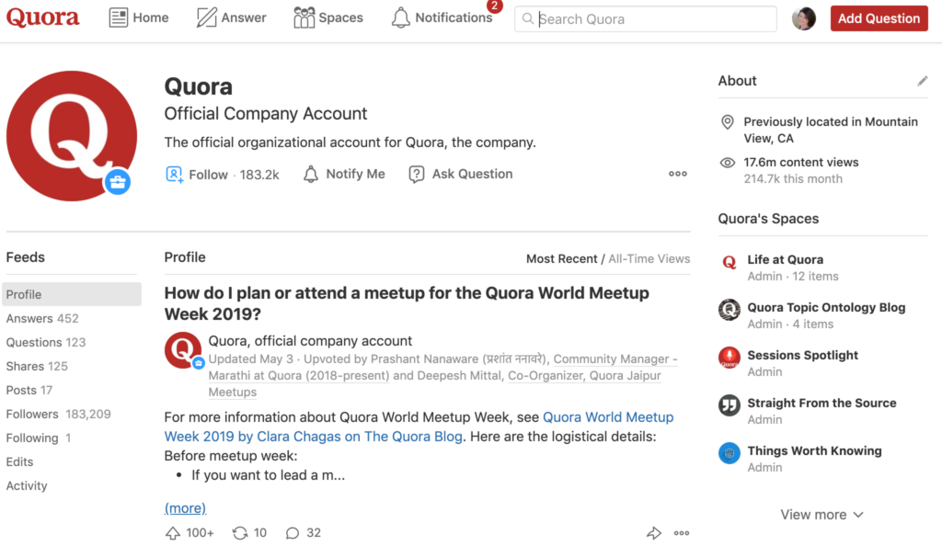
Task: Click Quora Topic Ontology Blog icon
Action: [x=729, y=310]
